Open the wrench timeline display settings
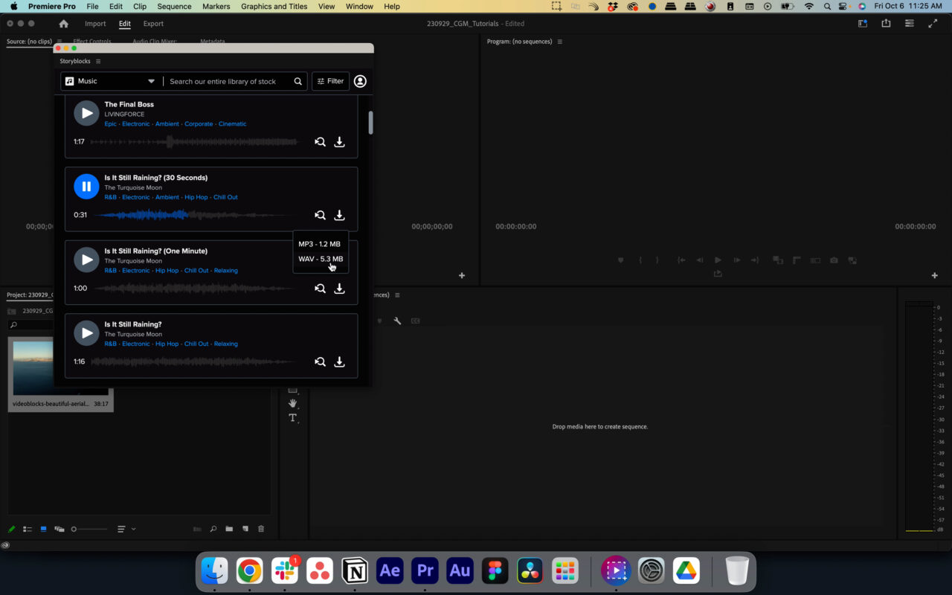952x595 pixels. click(x=397, y=321)
